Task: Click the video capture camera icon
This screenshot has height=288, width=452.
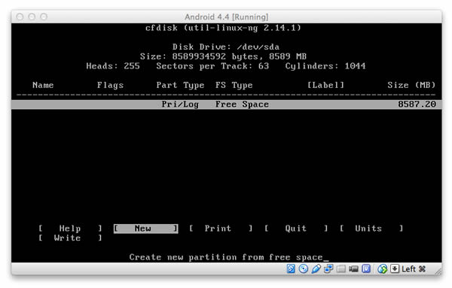Action: (353, 269)
